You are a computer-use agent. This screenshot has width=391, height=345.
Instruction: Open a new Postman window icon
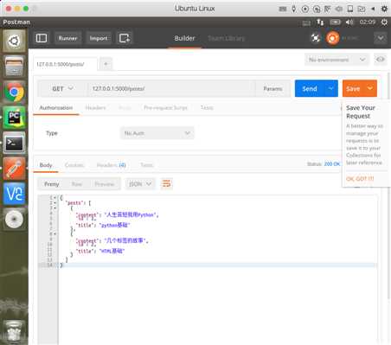point(125,38)
